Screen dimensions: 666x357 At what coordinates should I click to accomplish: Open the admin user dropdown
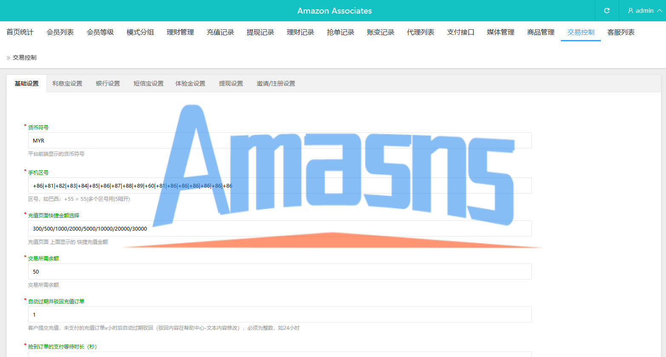(645, 11)
